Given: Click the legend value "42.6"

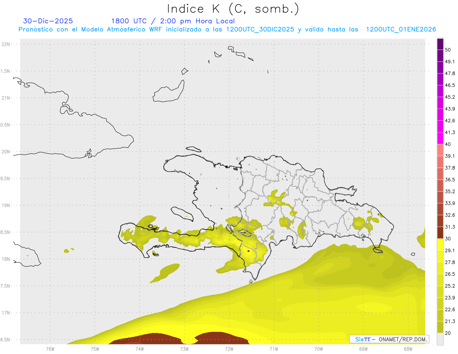Looking at the screenshot, I should click(x=450, y=121).
